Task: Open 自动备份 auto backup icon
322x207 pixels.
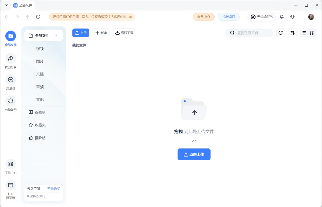Action: coord(10,101)
